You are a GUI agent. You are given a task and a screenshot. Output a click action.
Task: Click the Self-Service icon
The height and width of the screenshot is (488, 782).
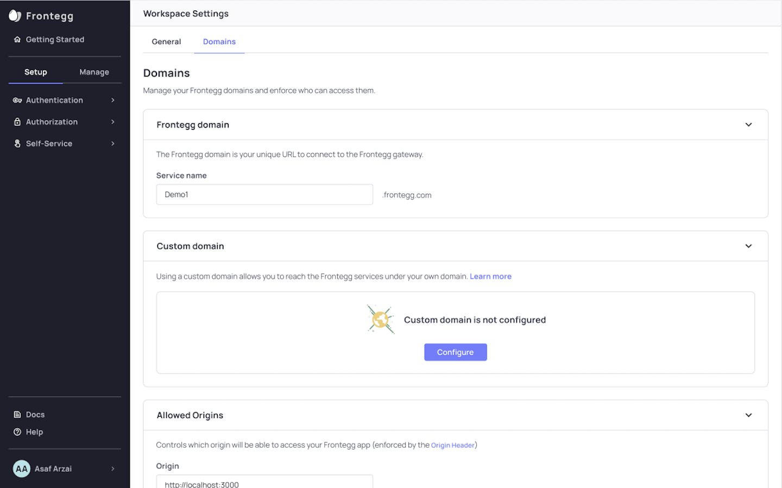coord(17,144)
